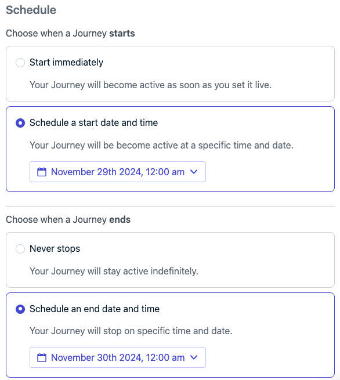
Task: Choose the Never stops radio button
Action: (x=20, y=249)
